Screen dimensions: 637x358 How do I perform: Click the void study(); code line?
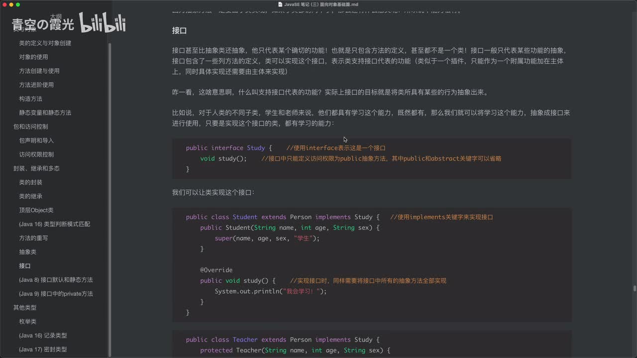coord(223,159)
